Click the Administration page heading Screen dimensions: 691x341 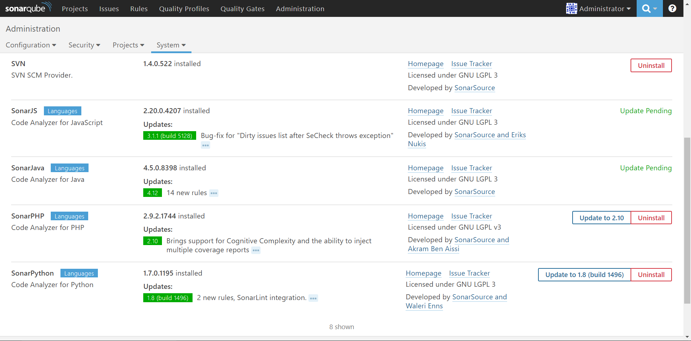coord(33,29)
